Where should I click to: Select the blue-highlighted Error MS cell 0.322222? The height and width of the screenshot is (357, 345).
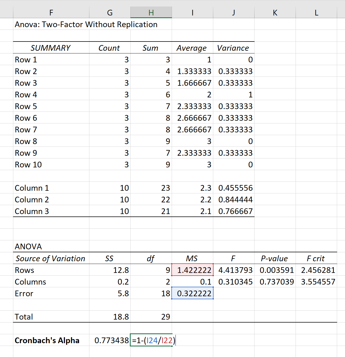[193, 293]
